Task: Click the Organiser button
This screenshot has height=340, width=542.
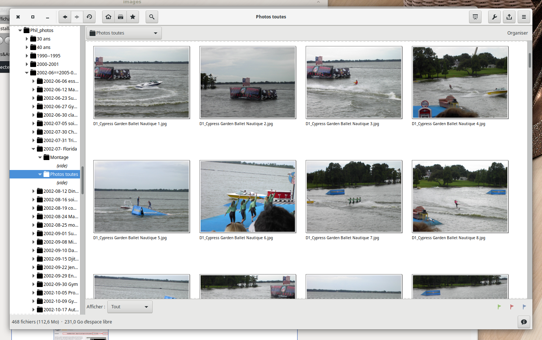Action: click(517, 33)
